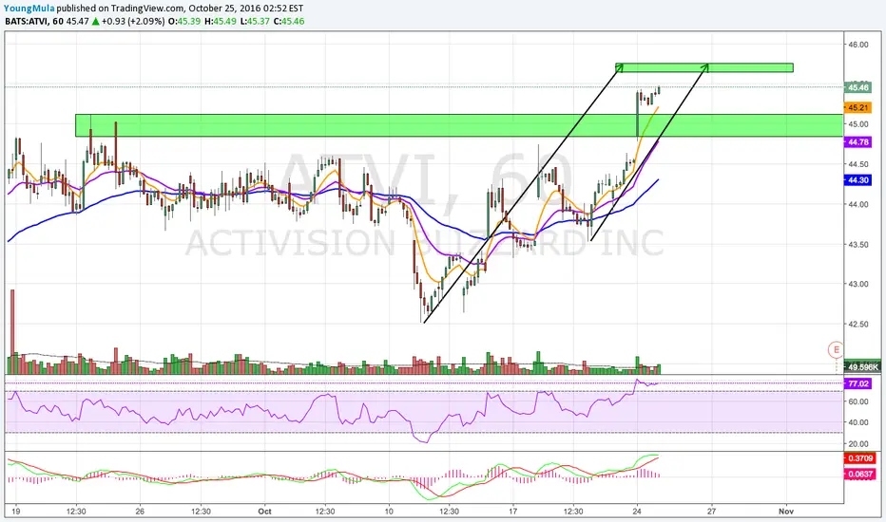Click the C:45.46 close value
This screenshot has width=886, height=522.
click(289, 22)
